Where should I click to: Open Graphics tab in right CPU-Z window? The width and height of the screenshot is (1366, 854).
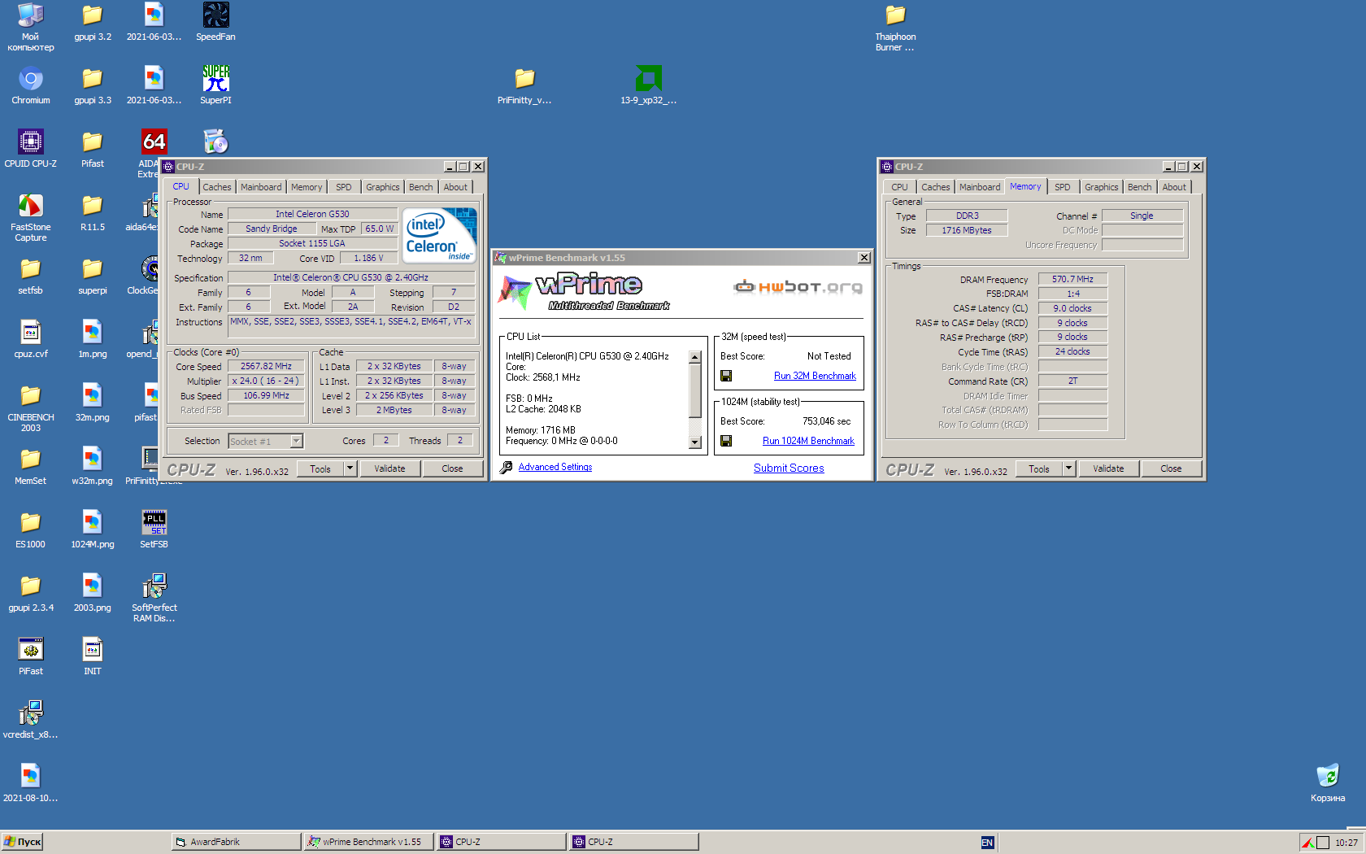pos(1101,187)
